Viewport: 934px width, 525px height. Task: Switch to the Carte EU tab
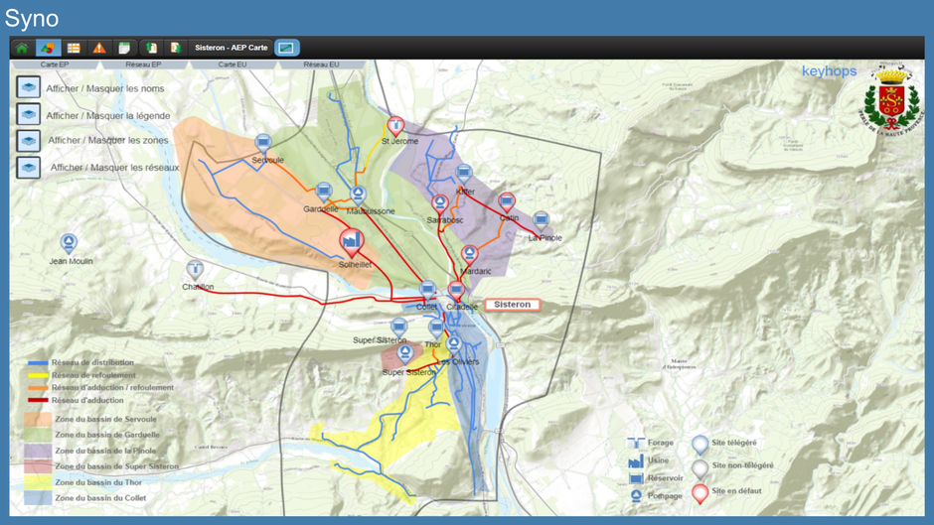click(233, 65)
